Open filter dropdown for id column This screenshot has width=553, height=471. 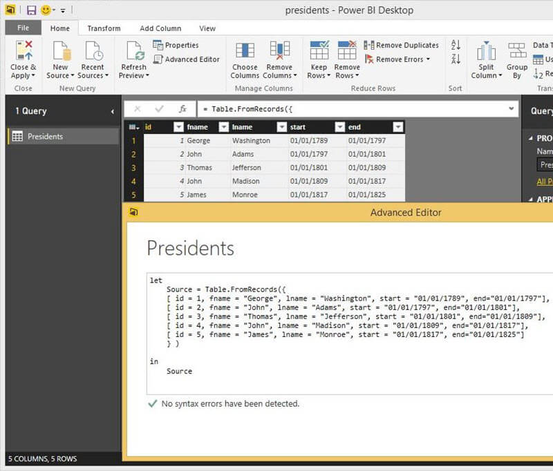[x=179, y=127]
